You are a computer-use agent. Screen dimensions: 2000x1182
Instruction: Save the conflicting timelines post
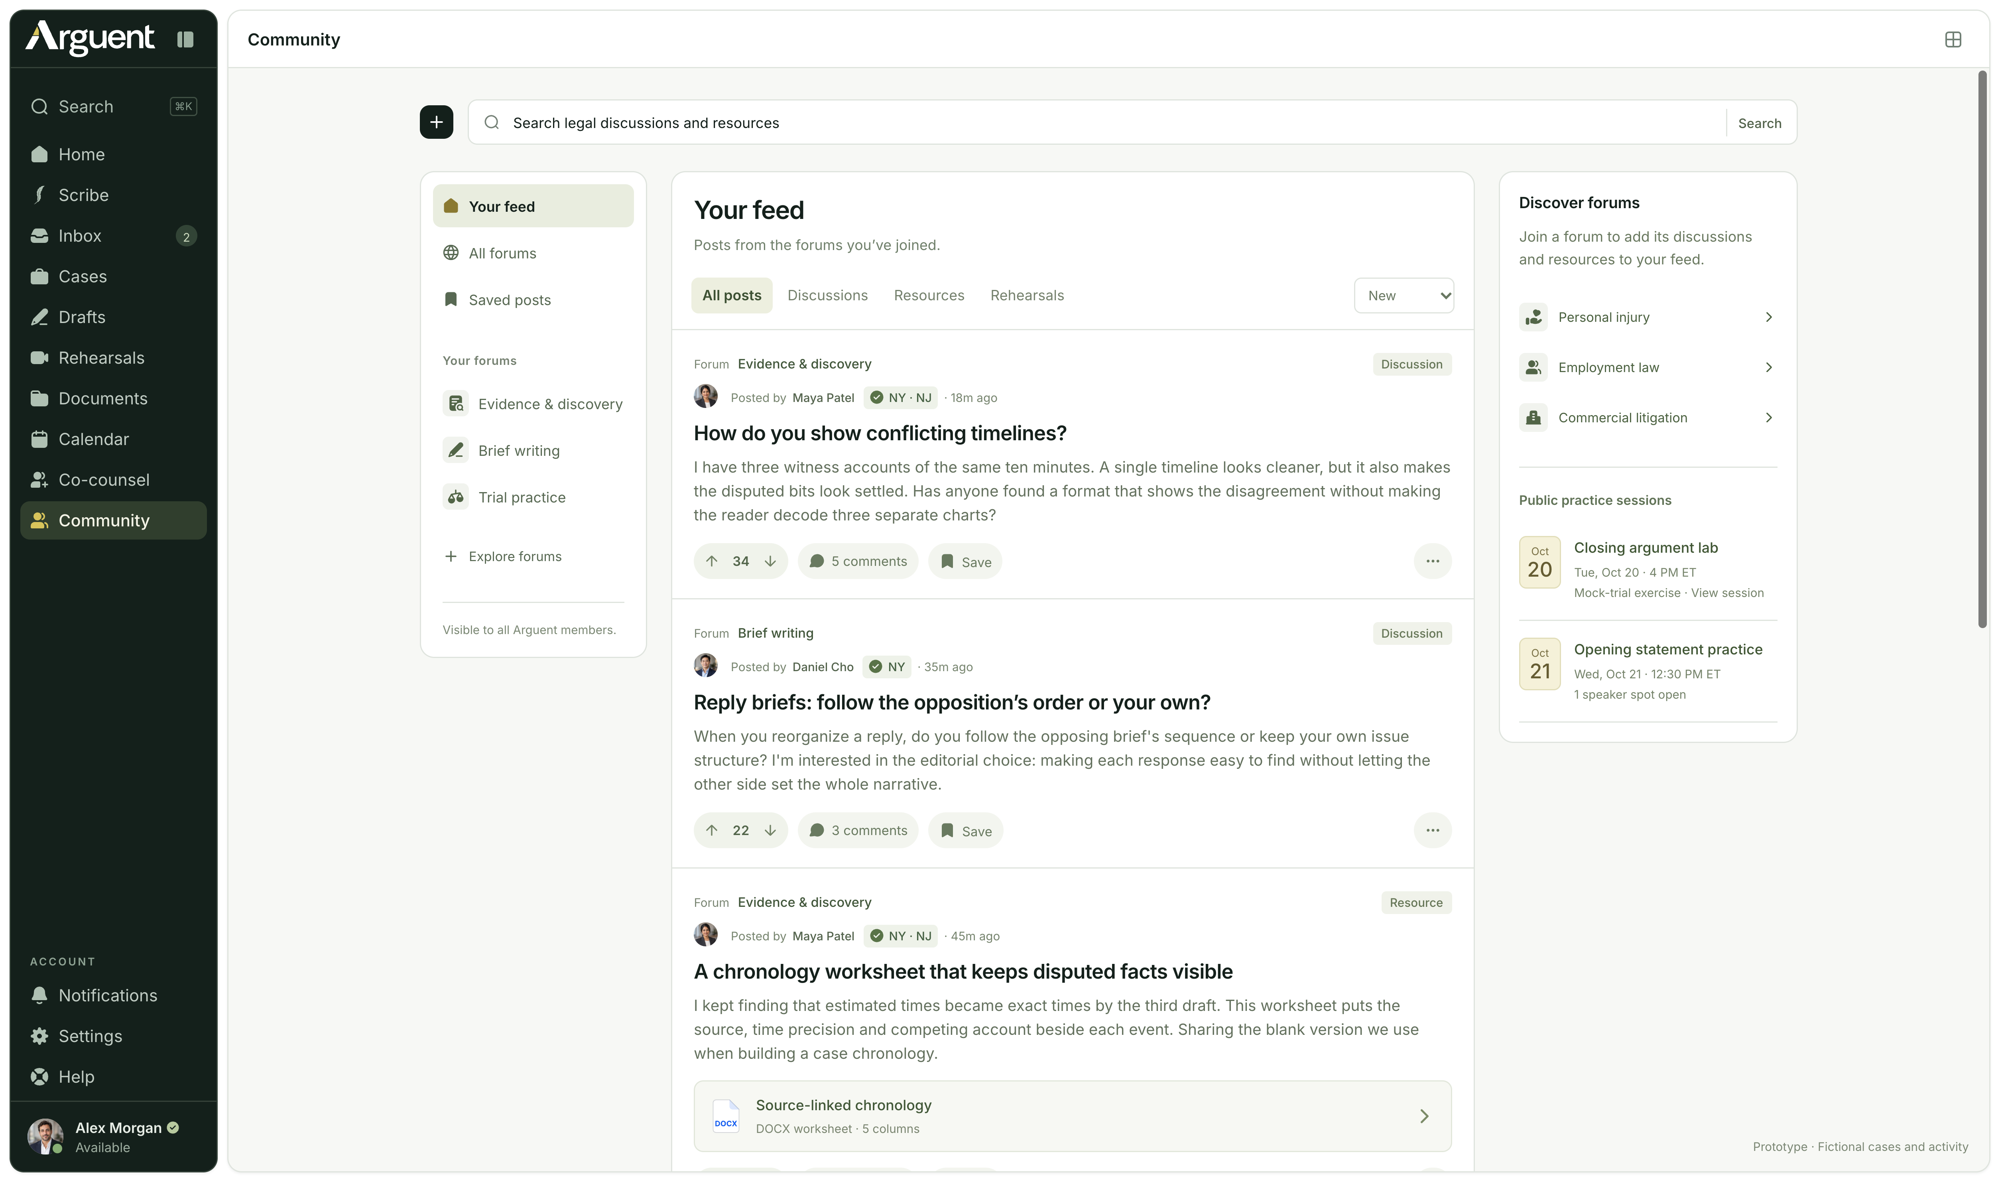(965, 561)
